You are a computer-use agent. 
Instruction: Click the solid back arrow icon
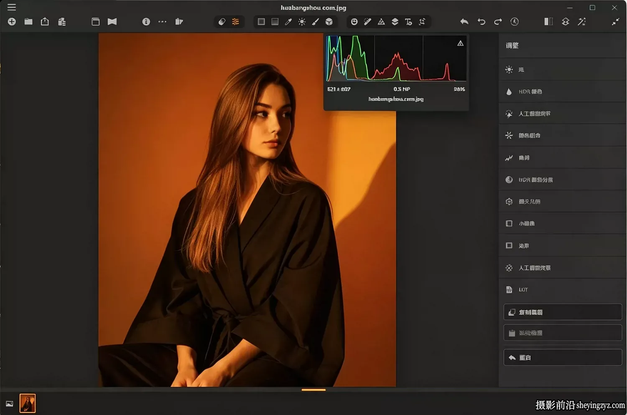coord(464,22)
